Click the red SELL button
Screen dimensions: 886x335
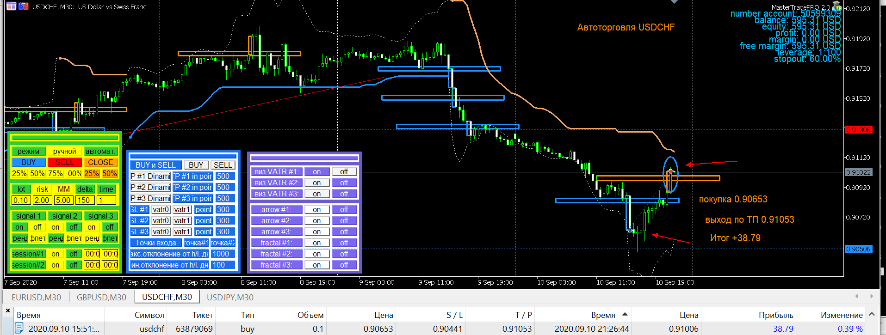65,162
